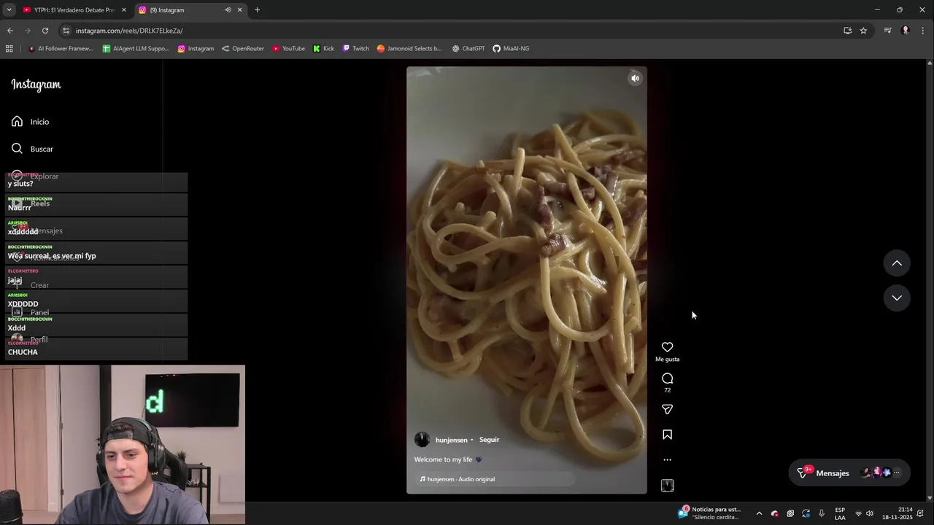Open the YouTube bookmark
Screen dimensions: 934x525
tap(288, 48)
